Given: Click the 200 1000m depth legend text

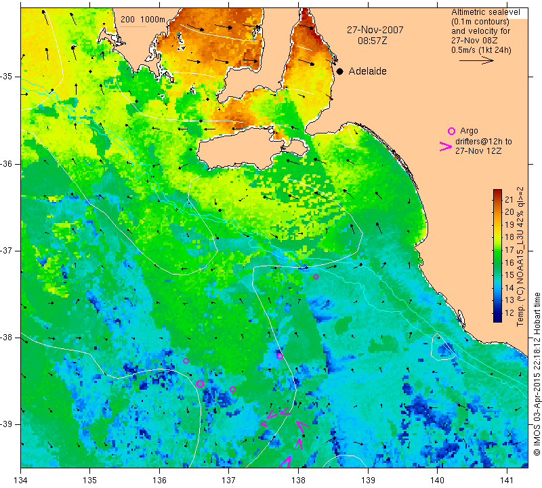Looking at the screenshot, I should [143, 20].
